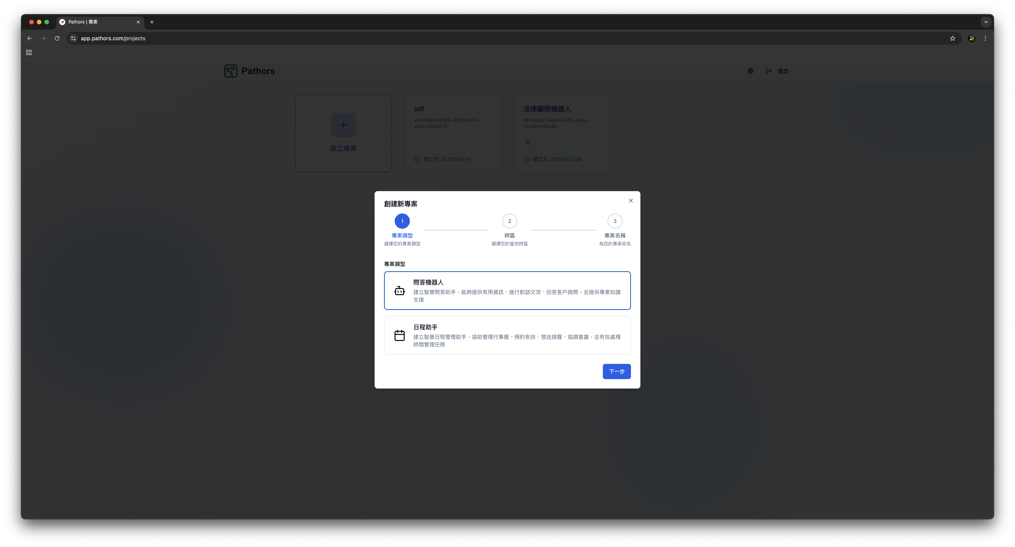Viewport: 1015px width, 547px height.
Task: Click the 下一步 button
Action: tap(616, 371)
